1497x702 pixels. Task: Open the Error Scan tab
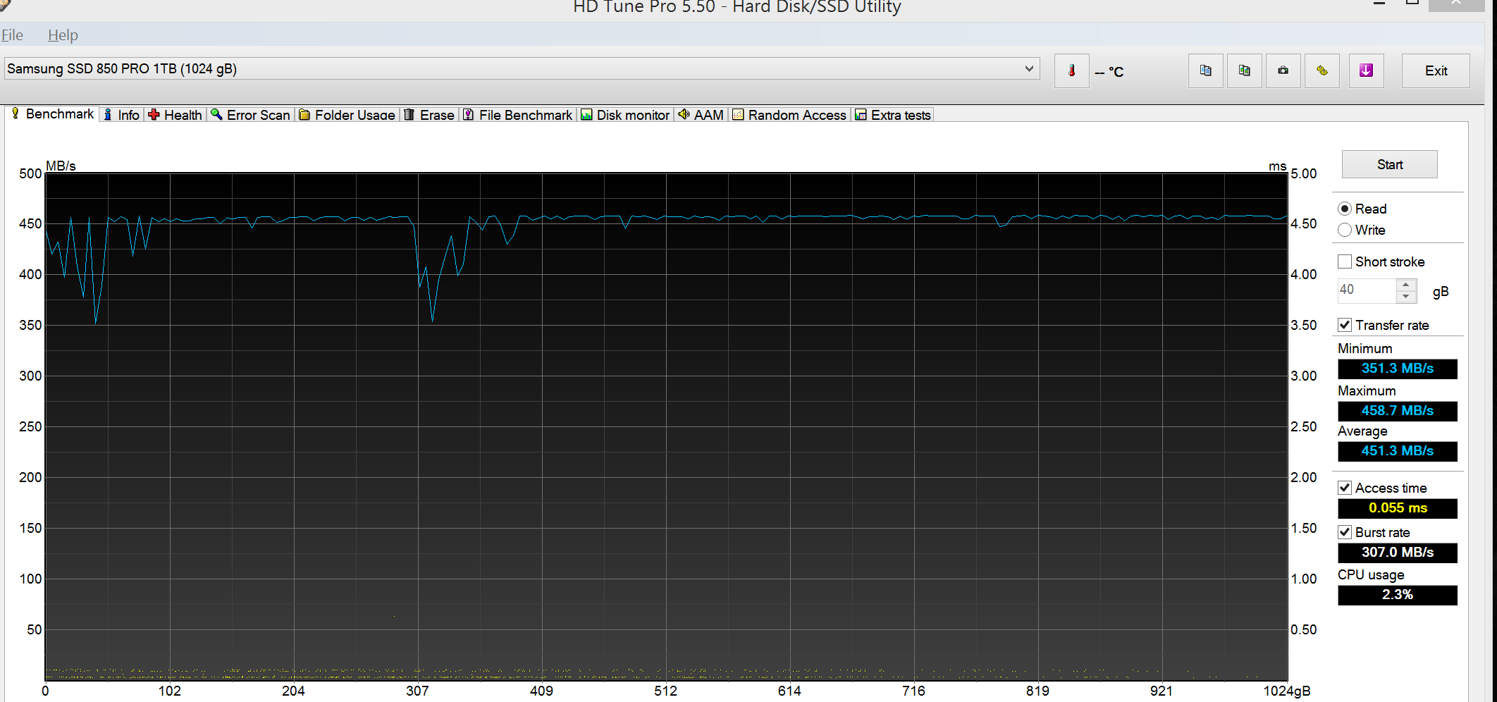(250, 115)
